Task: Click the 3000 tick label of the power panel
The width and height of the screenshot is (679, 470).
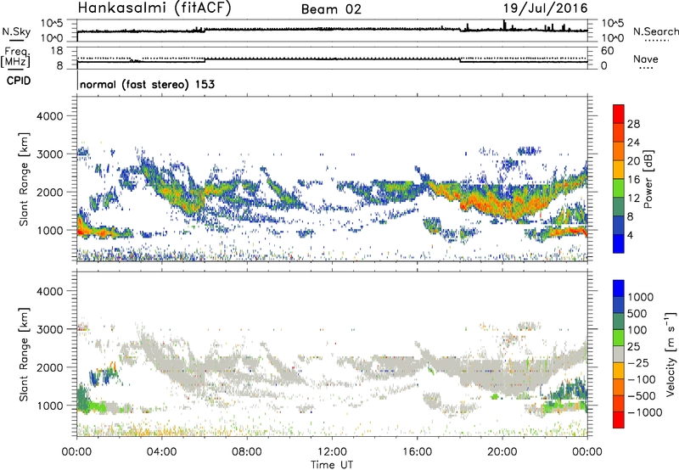Action: (x=49, y=154)
